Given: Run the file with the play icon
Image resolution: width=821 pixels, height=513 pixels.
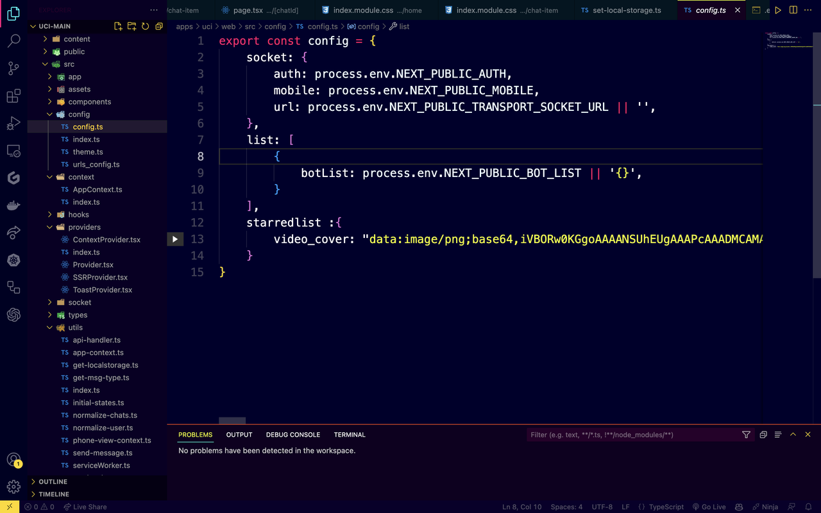Looking at the screenshot, I should (x=778, y=10).
